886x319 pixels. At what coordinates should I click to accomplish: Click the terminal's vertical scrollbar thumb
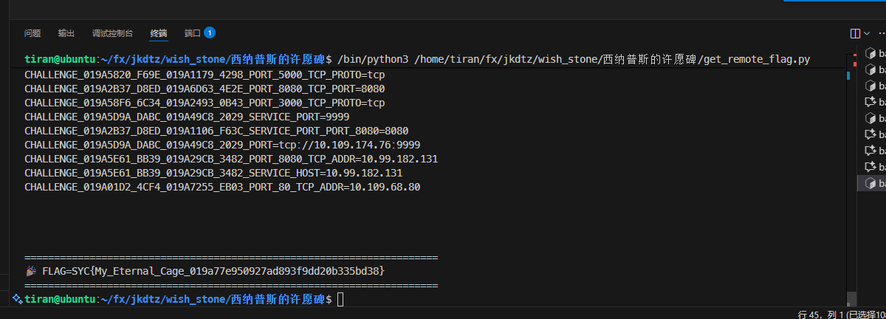(x=851, y=298)
